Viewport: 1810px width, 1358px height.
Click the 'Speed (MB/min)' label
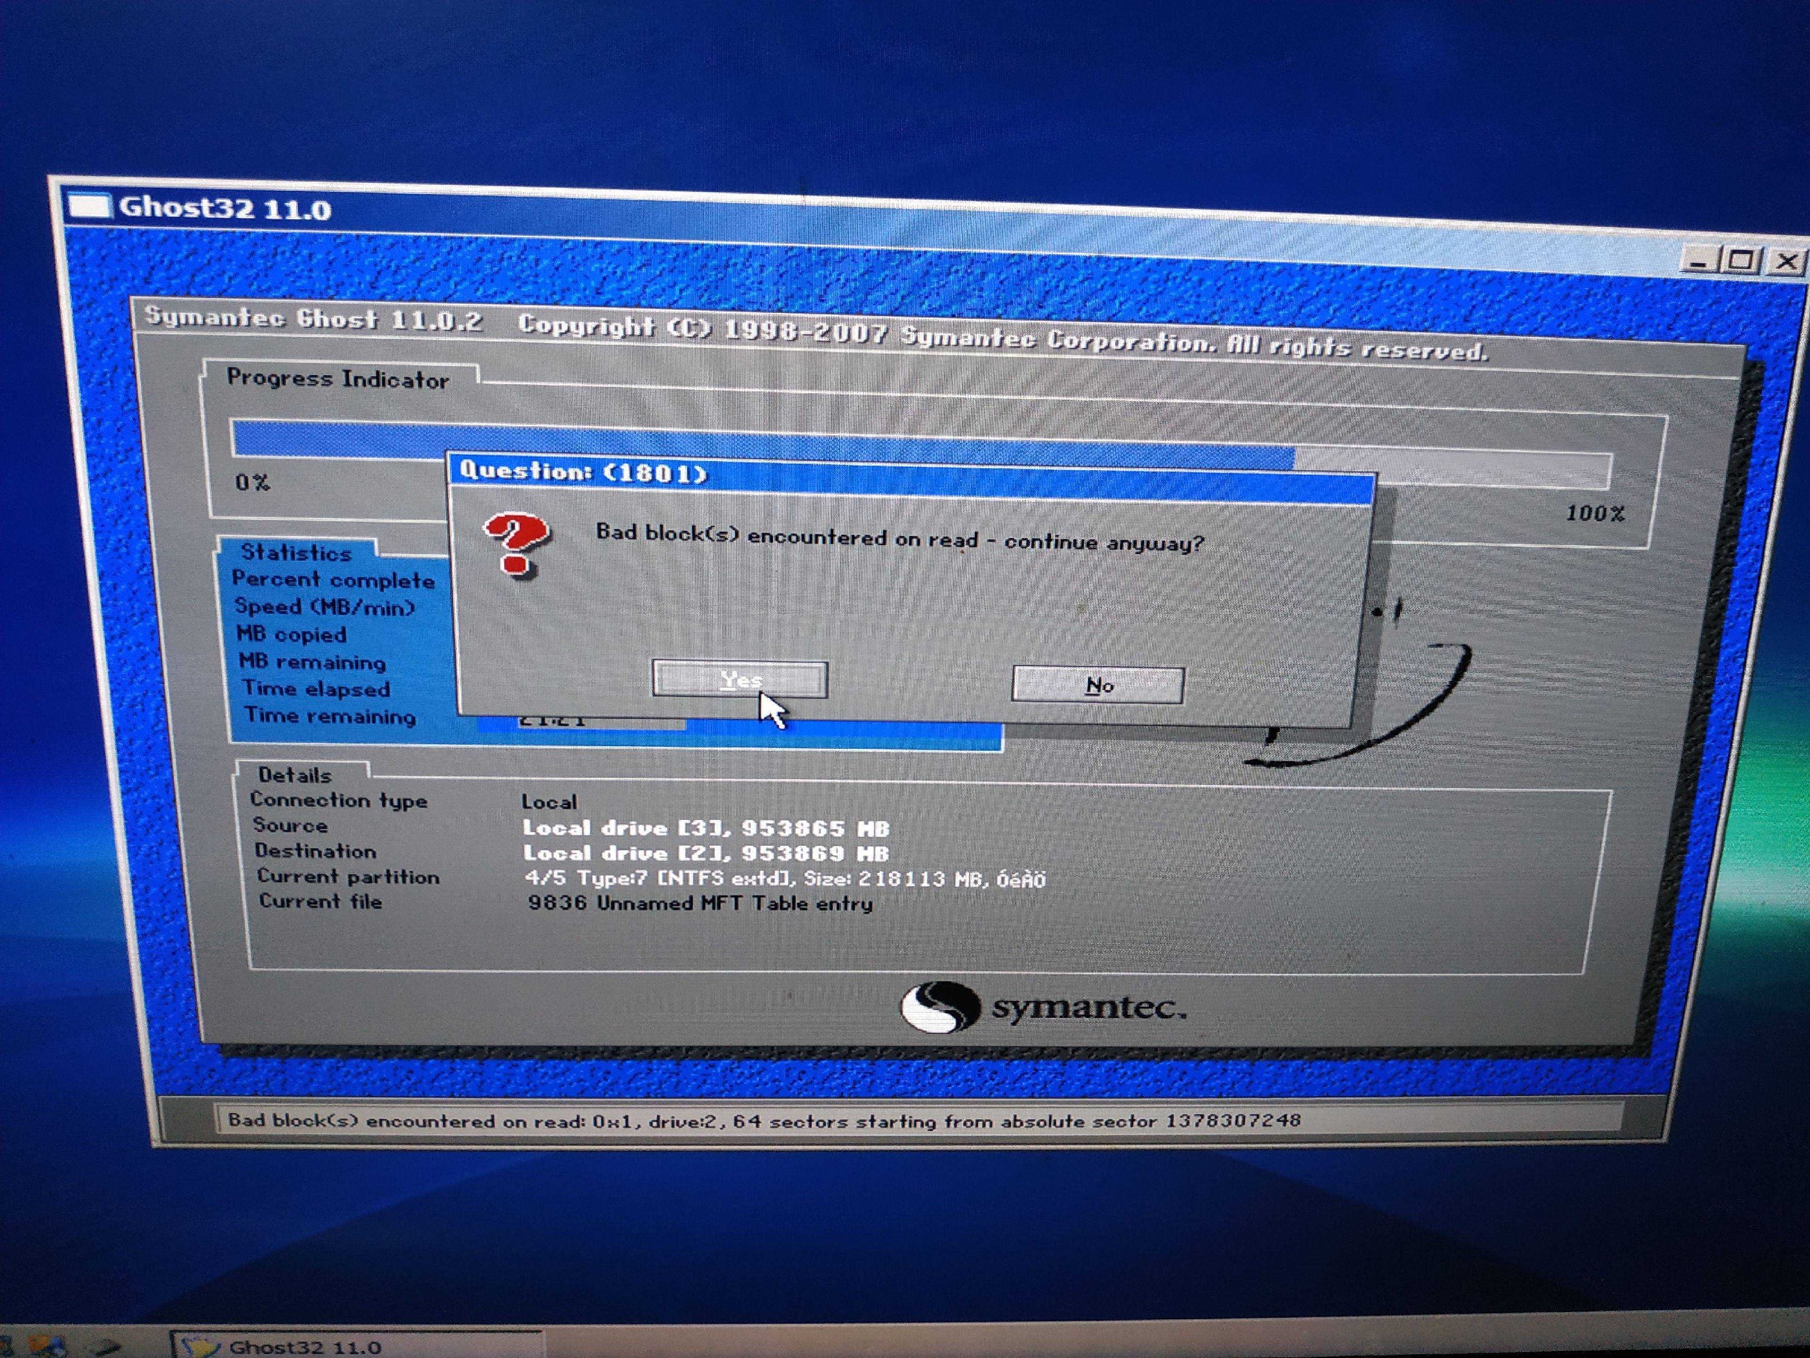pos(325,607)
